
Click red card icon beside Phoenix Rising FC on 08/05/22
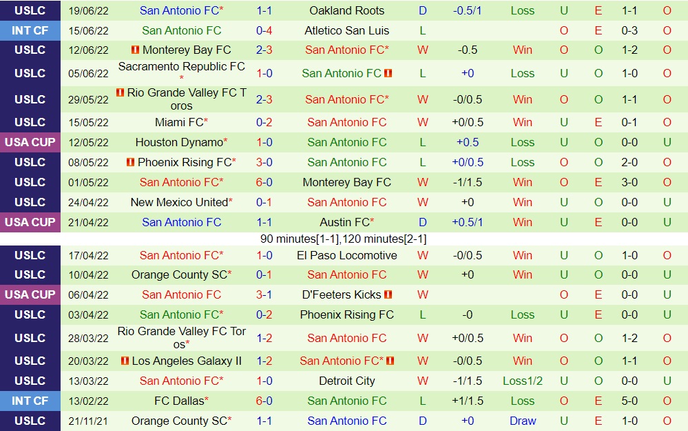coord(130,163)
